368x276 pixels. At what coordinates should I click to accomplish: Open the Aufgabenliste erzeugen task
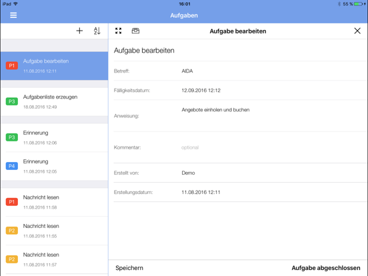(55, 102)
